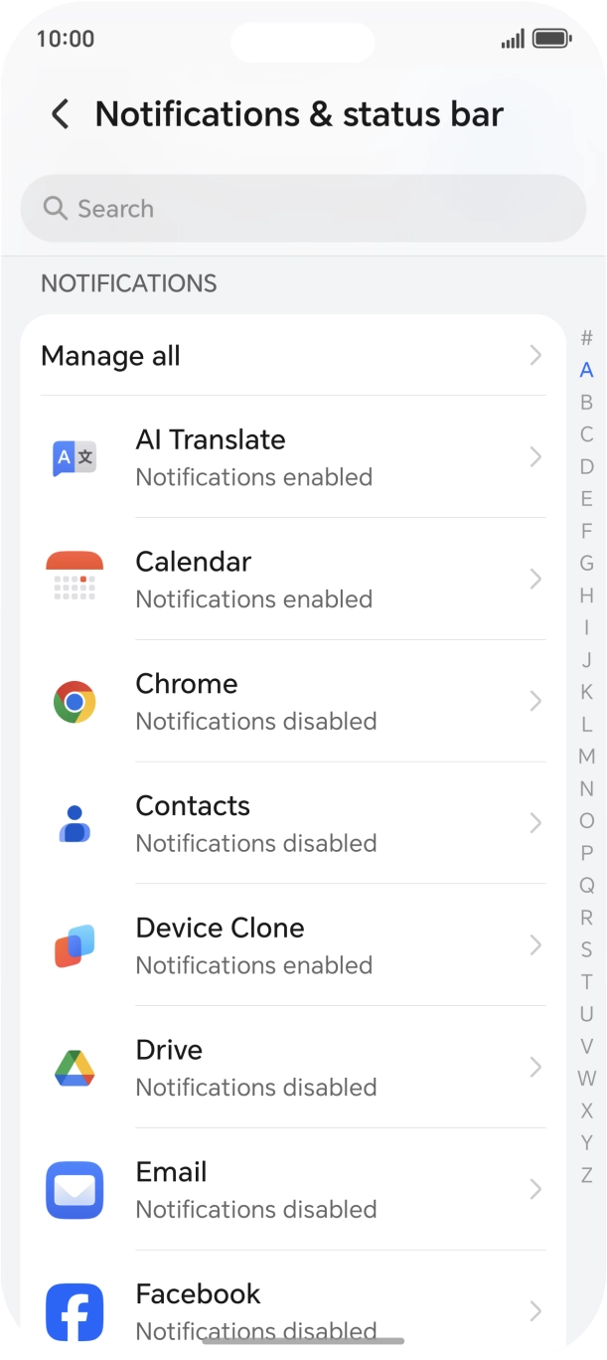The width and height of the screenshot is (607, 1360).
Task: Select the Chrome app icon
Action: pos(75,702)
